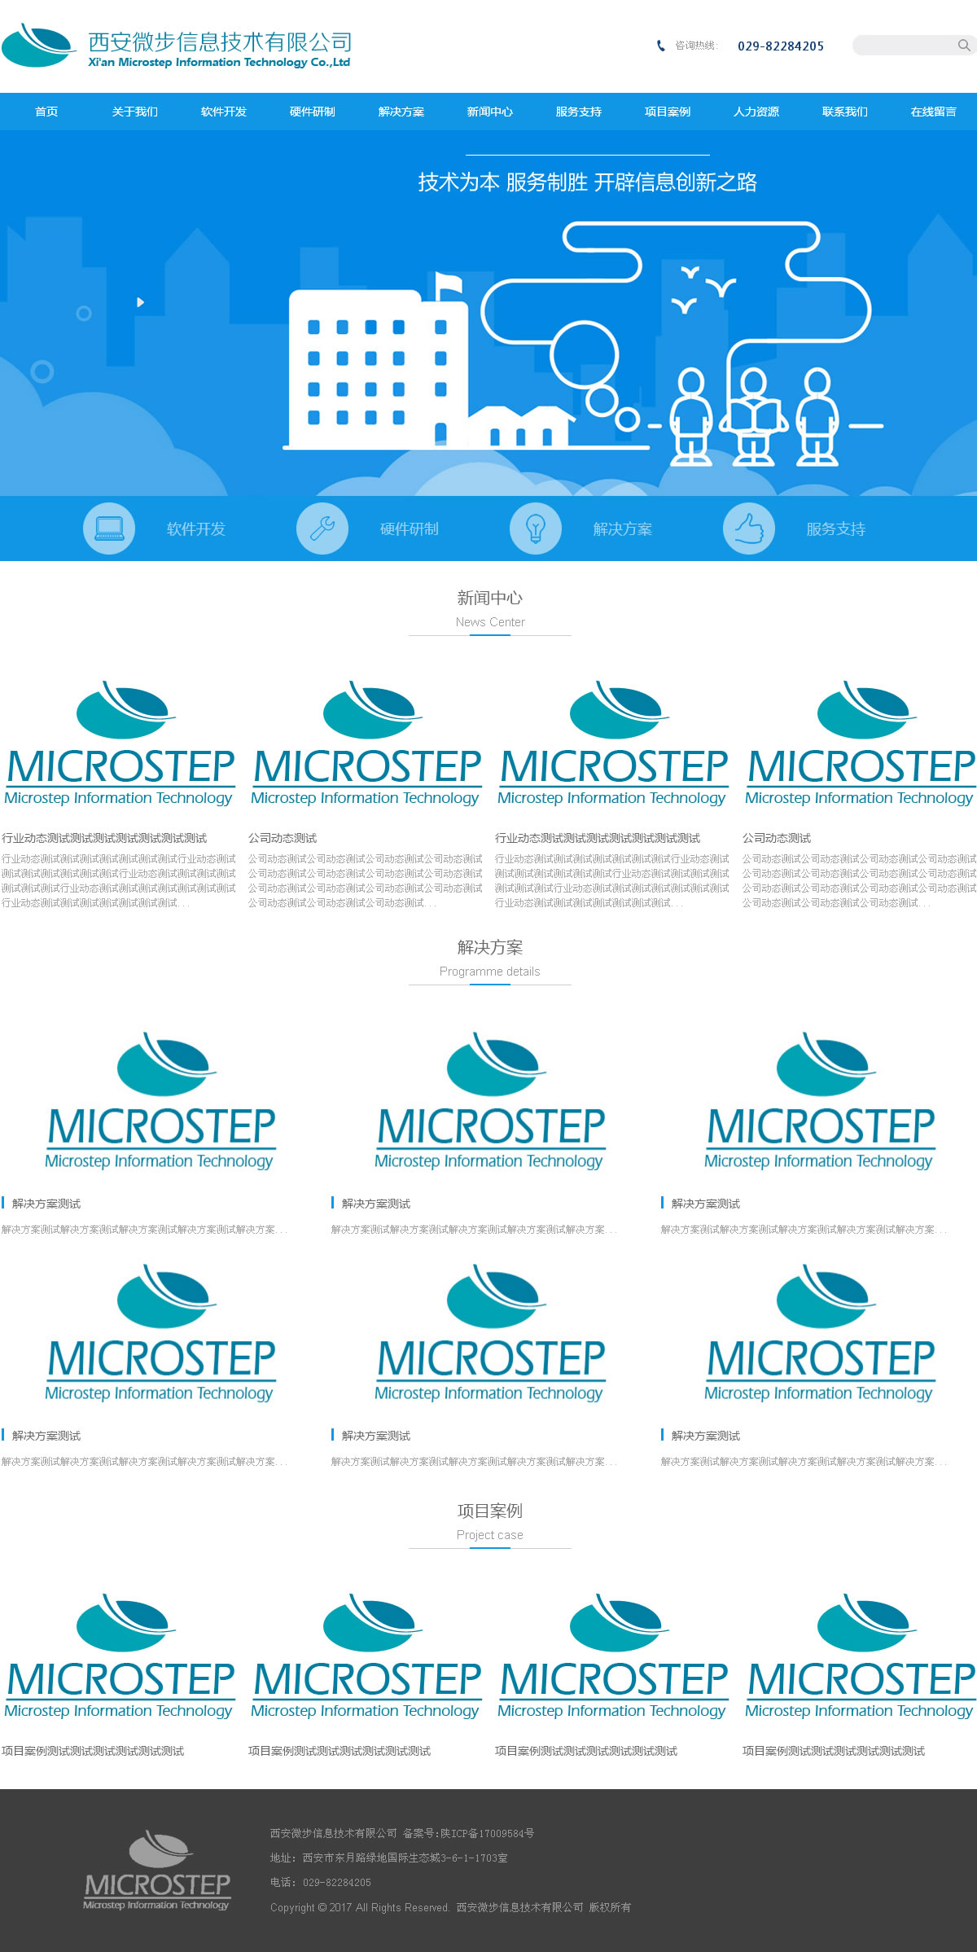Click the wrench icon for 硬件研制
Screen dimensions: 977x1952
point(322,529)
